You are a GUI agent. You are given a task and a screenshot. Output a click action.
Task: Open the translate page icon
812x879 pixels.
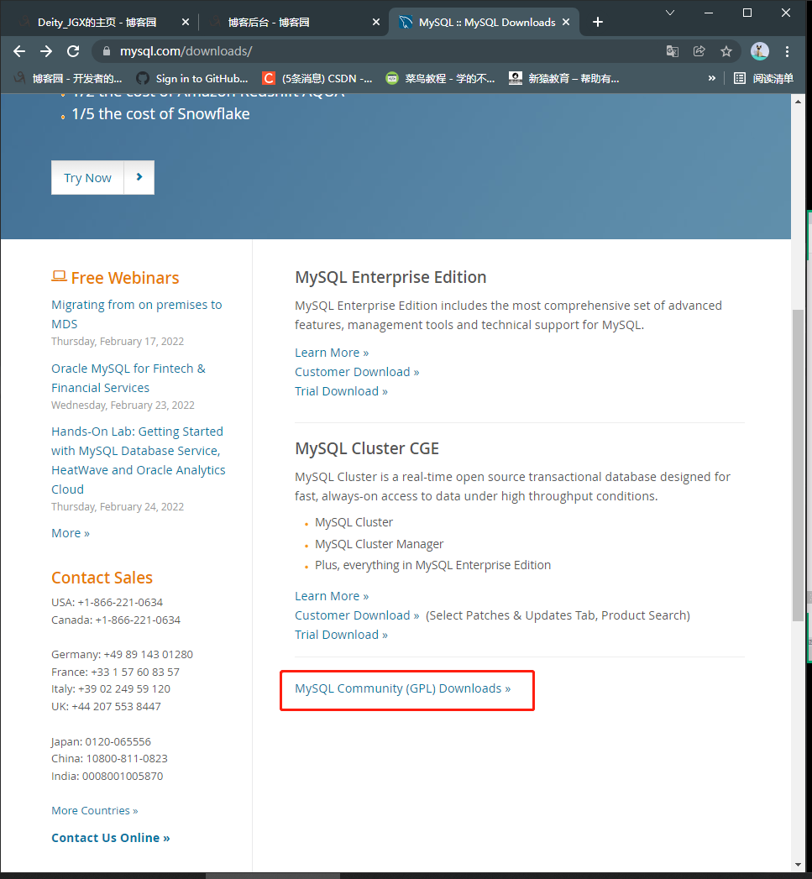(x=672, y=51)
